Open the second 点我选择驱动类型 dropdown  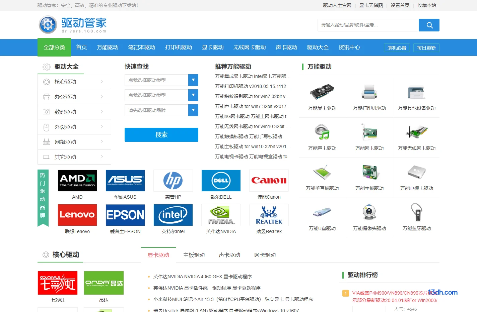tap(161, 95)
